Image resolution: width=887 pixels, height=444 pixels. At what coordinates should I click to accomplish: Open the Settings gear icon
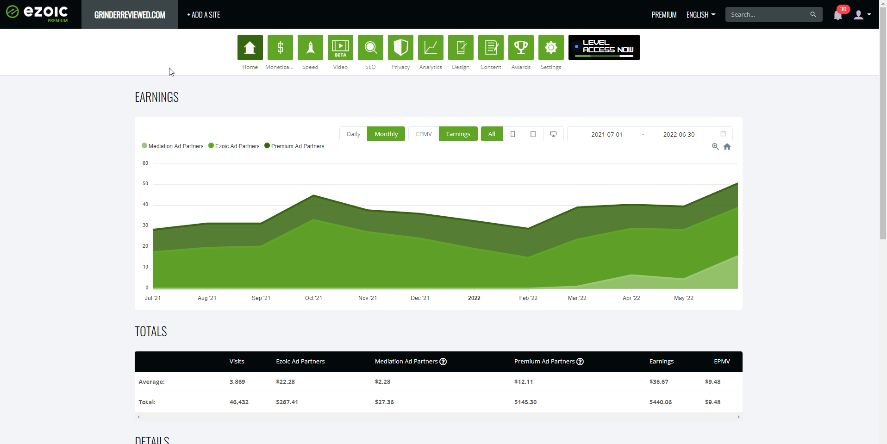click(x=551, y=47)
